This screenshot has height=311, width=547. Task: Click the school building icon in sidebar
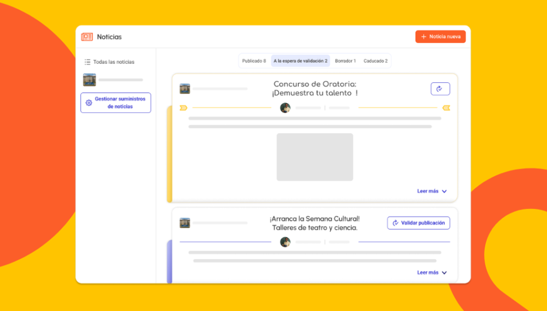coord(89,80)
